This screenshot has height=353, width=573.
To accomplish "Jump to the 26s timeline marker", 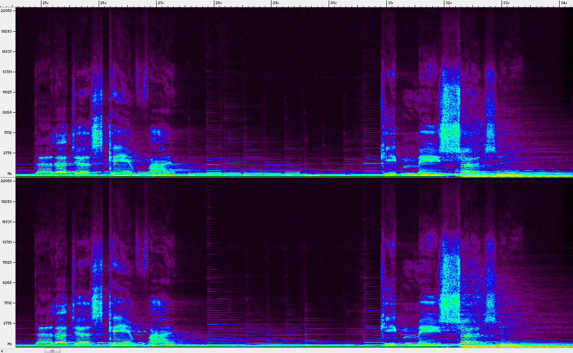I will click(102, 3).
